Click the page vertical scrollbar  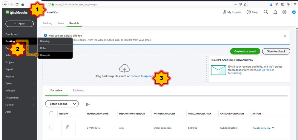pyautogui.click(x=297, y=83)
